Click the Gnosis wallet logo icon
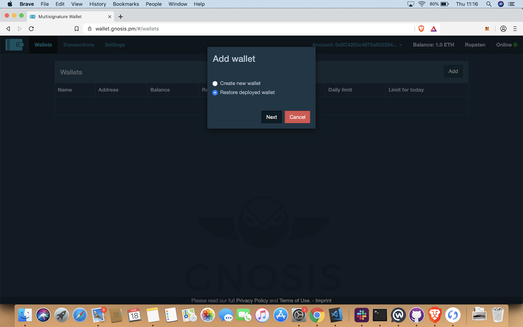523x327 pixels. click(x=15, y=45)
